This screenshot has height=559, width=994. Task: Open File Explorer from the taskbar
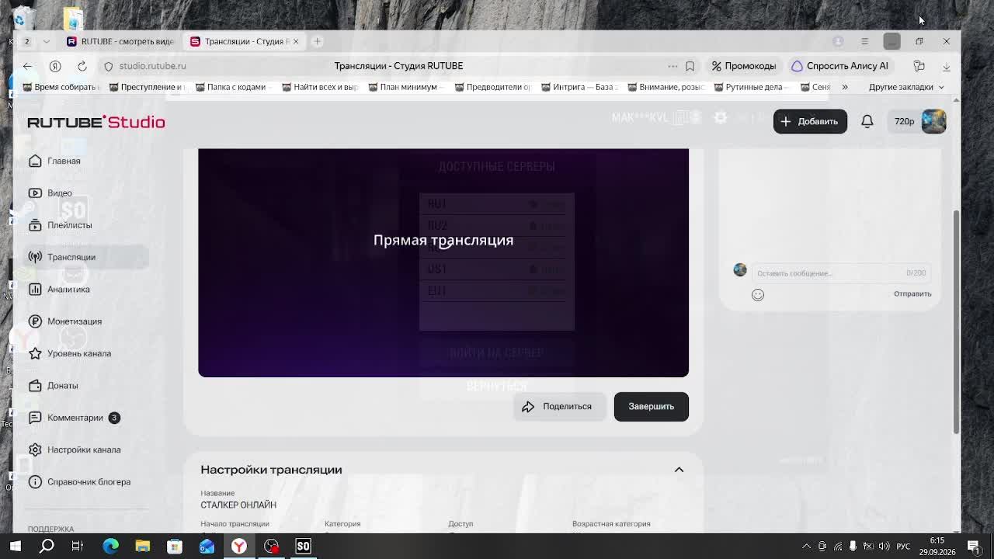click(x=142, y=546)
